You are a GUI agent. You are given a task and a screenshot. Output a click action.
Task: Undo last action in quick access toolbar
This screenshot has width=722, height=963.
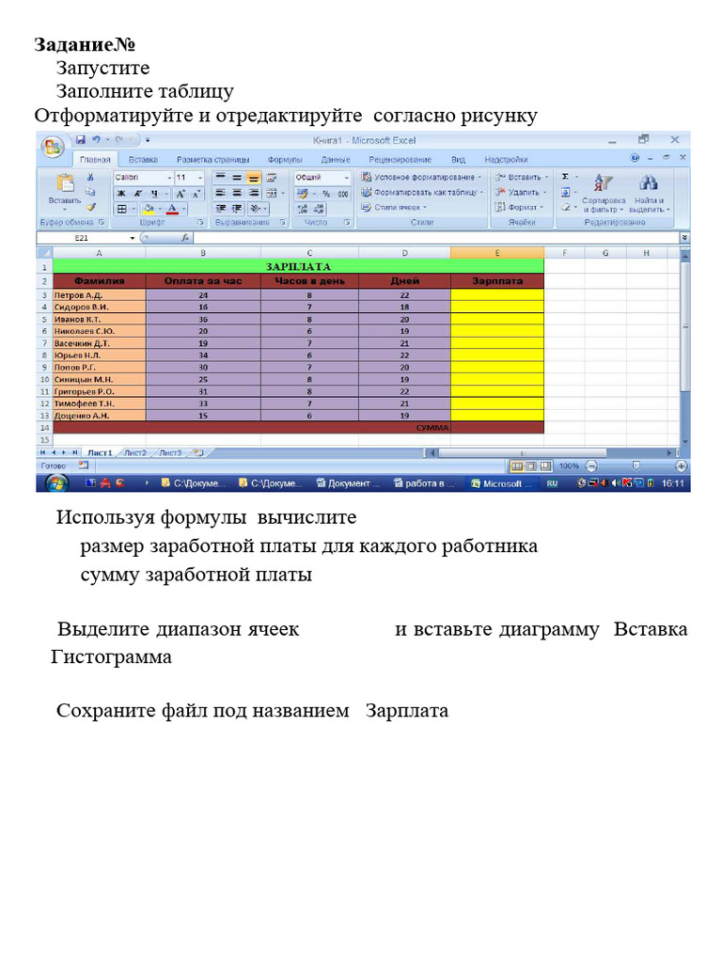point(97,140)
